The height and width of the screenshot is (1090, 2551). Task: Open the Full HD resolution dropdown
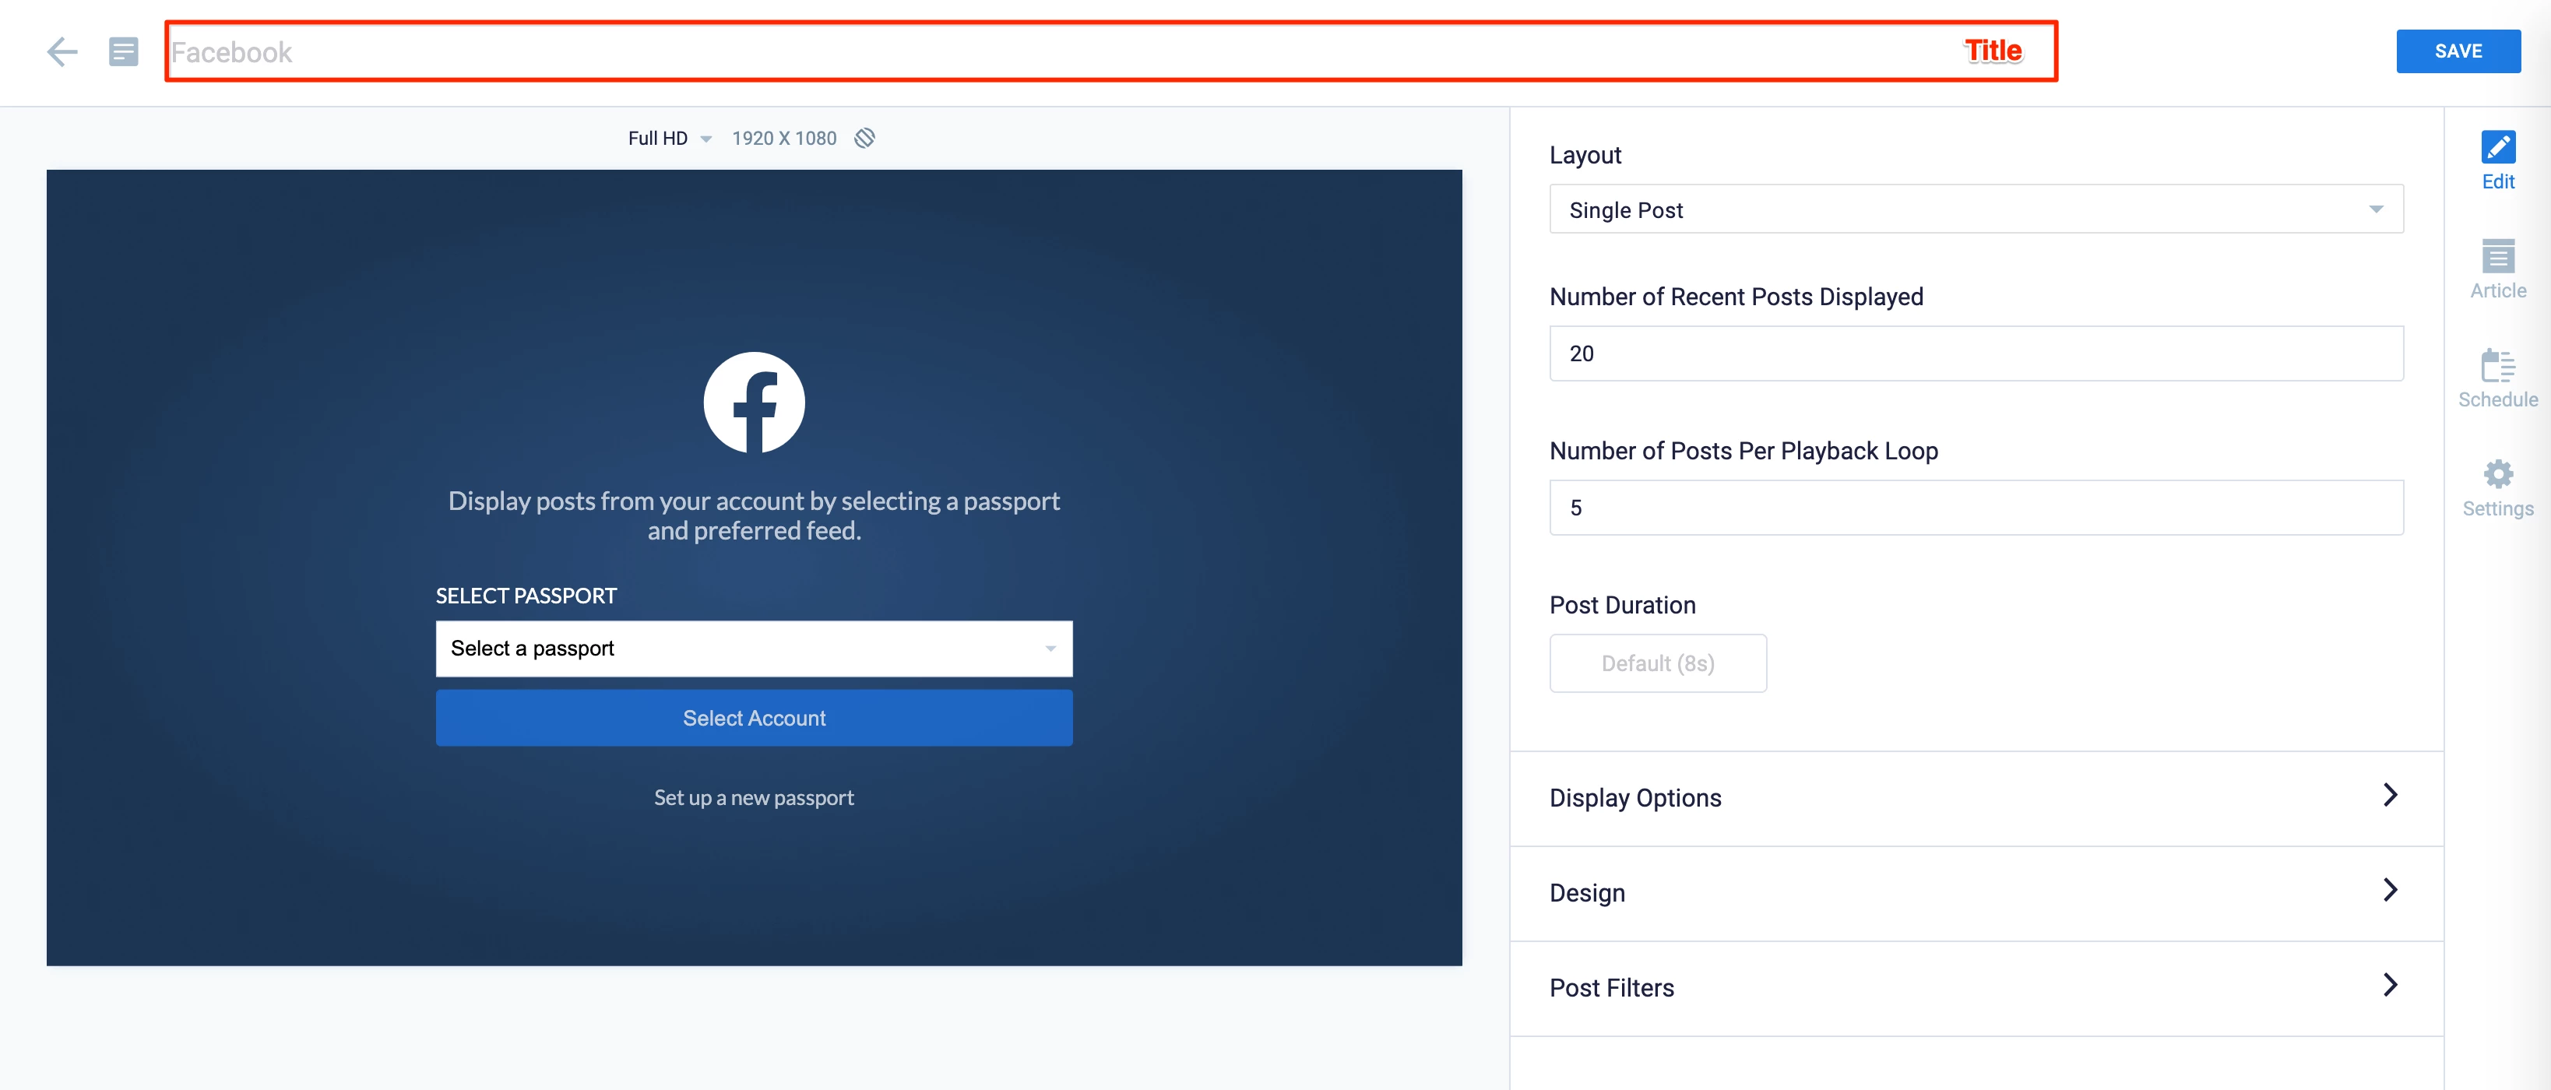point(670,139)
